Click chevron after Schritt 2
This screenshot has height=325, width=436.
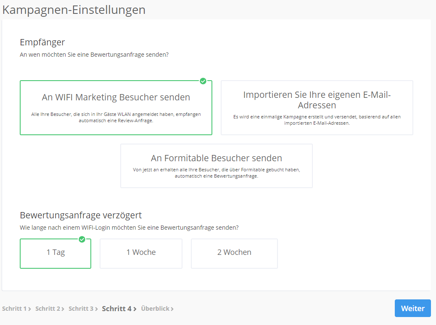(x=63, y=309)
